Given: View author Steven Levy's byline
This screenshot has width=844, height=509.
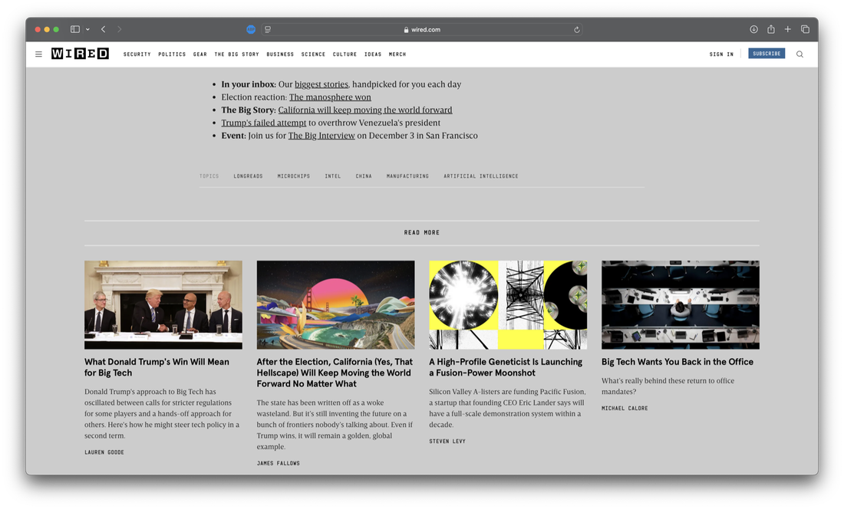Looking at the screenshot, I should [x=447, y=442].
